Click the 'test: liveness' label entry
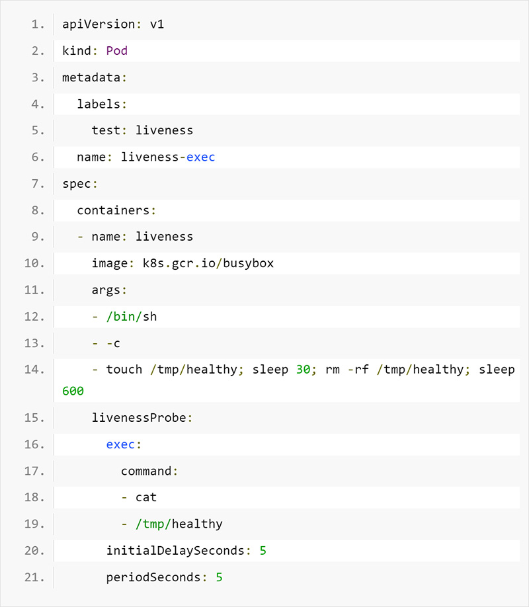The image size is (529, 607). (142, 130)
